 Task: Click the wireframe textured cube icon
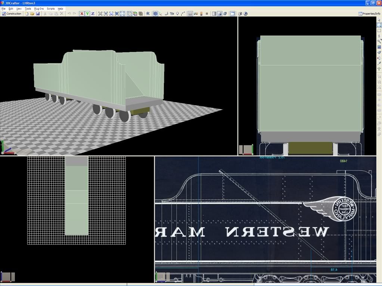point(140,14)
